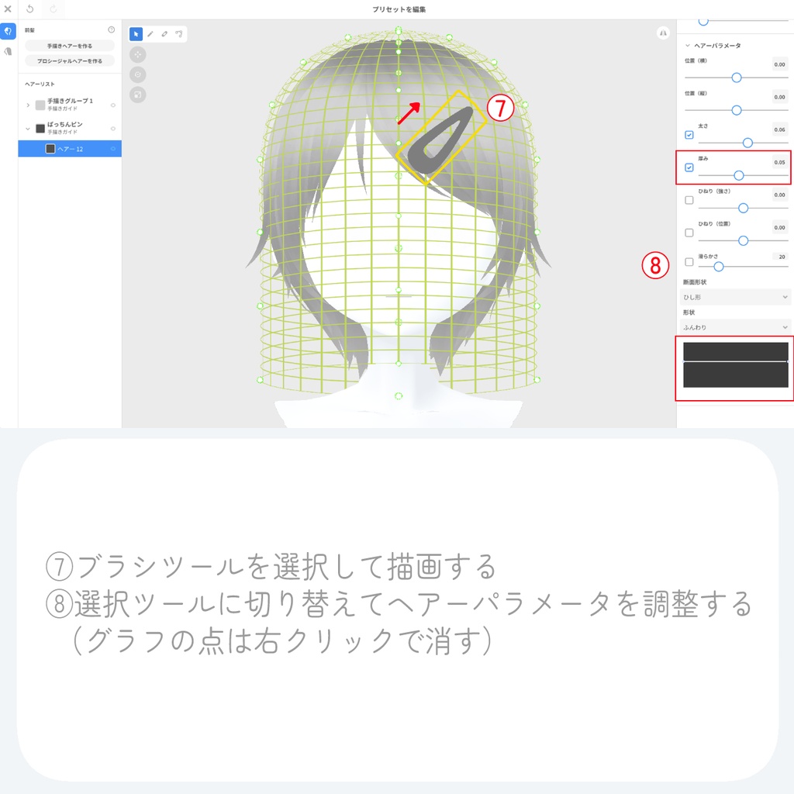The height and width of the screenshot is (794, 794).
Task: Click the 滑らかさ value field 20
Action: (x=782, y=257)
